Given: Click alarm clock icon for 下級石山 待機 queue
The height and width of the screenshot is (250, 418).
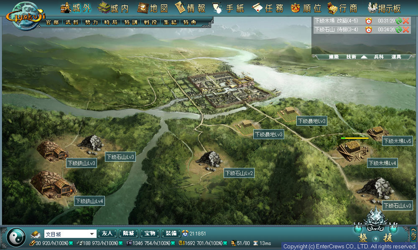Looking at the screenshot, I should [369, 30].
